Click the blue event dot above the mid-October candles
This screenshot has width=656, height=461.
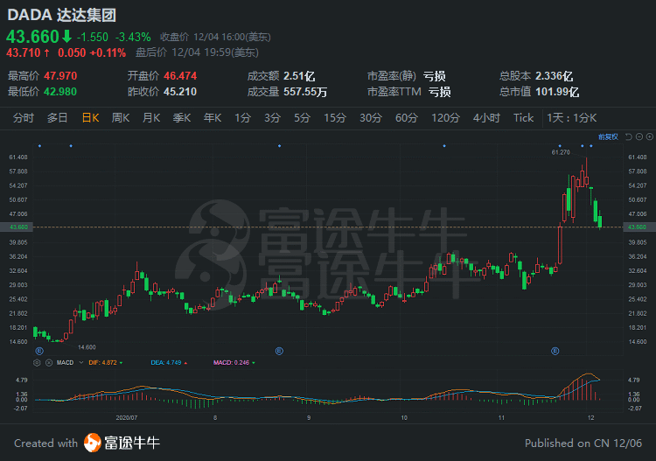pos(444,145)
